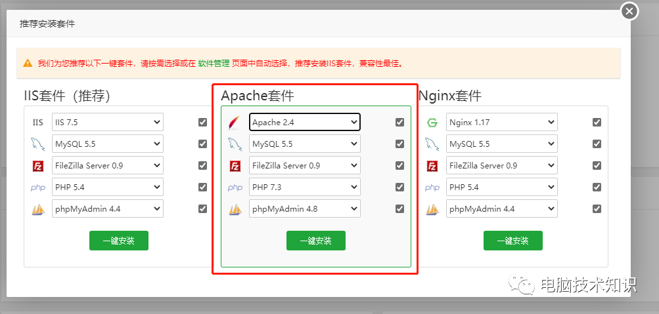Click the orange warning triangle icon

coord(28,64)
